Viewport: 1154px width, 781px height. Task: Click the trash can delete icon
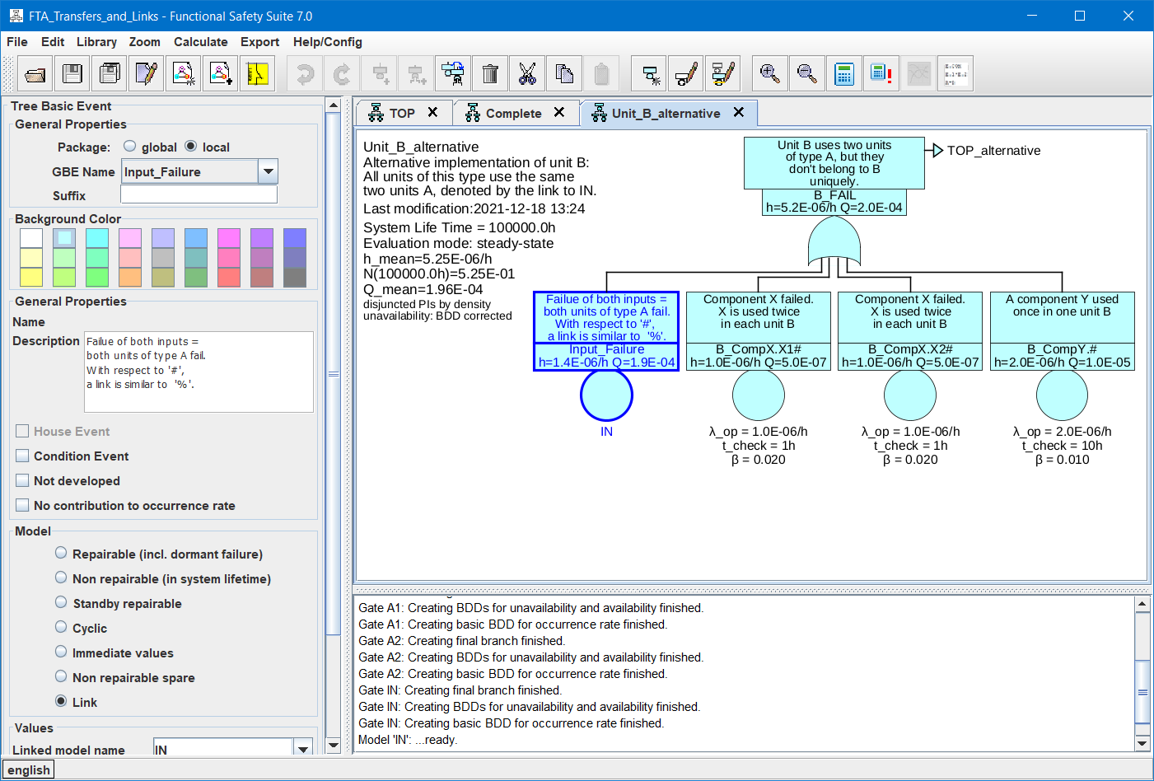tap(490, 74)
